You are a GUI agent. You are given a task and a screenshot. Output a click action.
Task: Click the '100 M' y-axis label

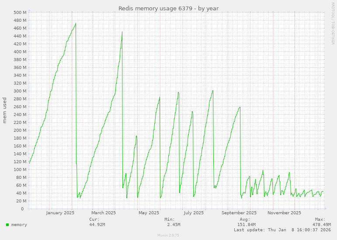[20, 169]
